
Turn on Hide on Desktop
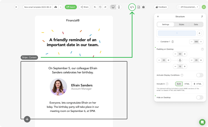[200, 97]
